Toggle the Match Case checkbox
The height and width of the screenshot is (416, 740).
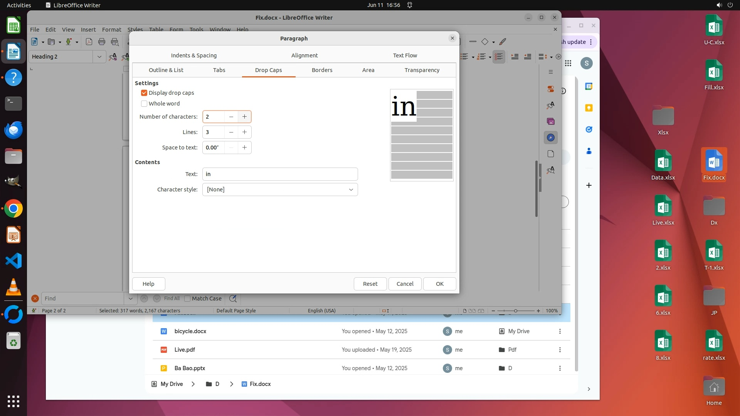(x=188, y=299)
